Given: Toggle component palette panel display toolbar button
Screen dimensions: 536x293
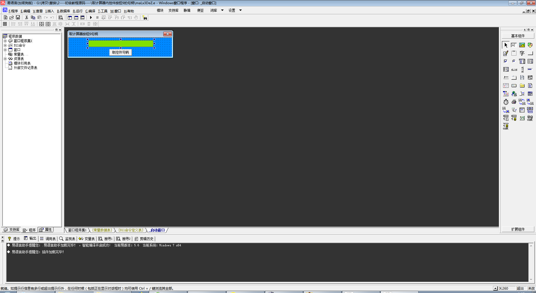Looking at the screenshot, I should [82, 17].
